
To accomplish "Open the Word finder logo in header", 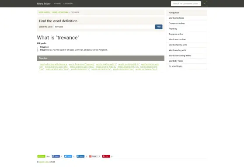I will pos(44,3).
